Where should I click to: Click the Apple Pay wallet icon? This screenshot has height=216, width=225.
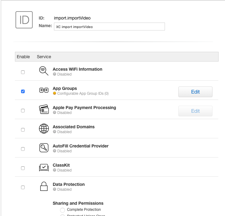tap(44, 109)
